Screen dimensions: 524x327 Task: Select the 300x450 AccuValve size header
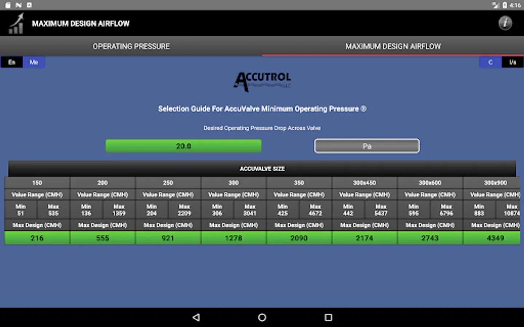(x=365, y=183)
